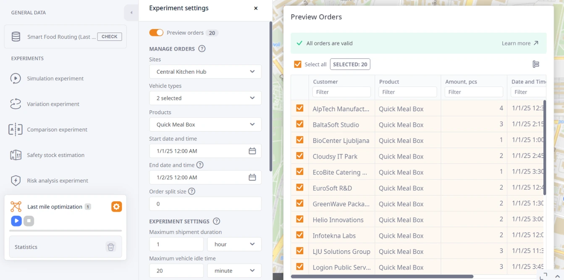Click the Order split size help icon
This screenshot has width=564, height=280.
[x=191, y=191]
